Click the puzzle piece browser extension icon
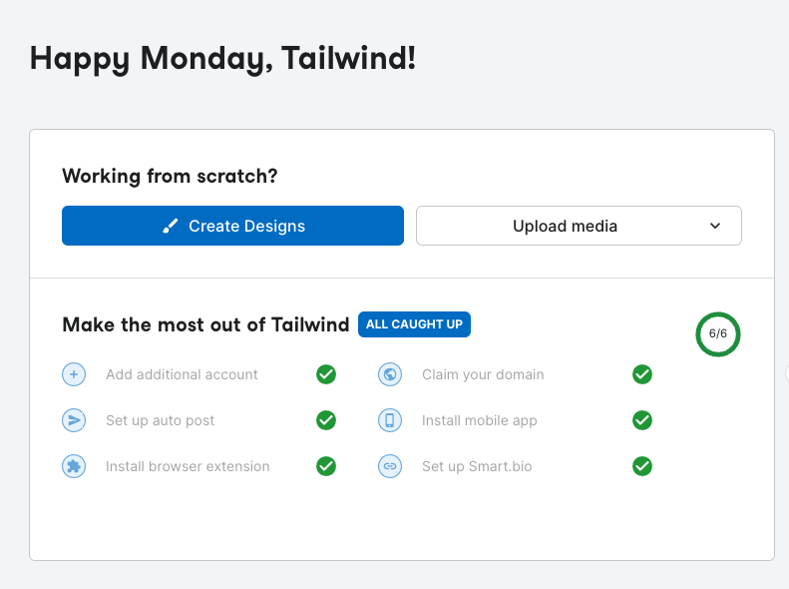Image resolution: width=789 pixels, height=589 pixels. point(74,466)
